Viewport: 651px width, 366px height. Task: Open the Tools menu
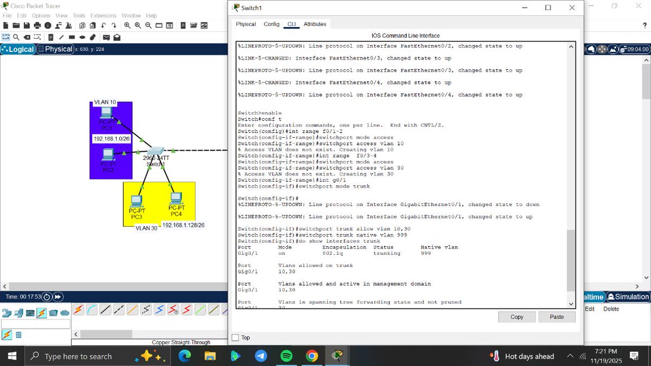click(79, 15)
